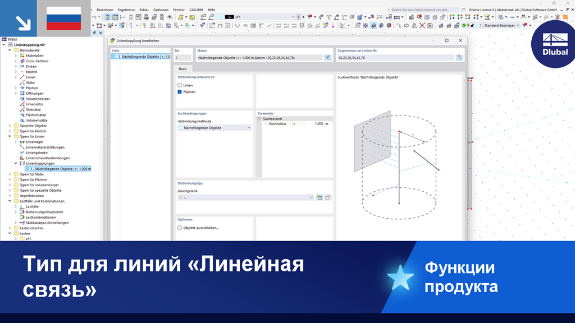Viewport: 575px width, 323px height.
Task: Click the black G color swatch by LF1
Action: coord(229,17)
